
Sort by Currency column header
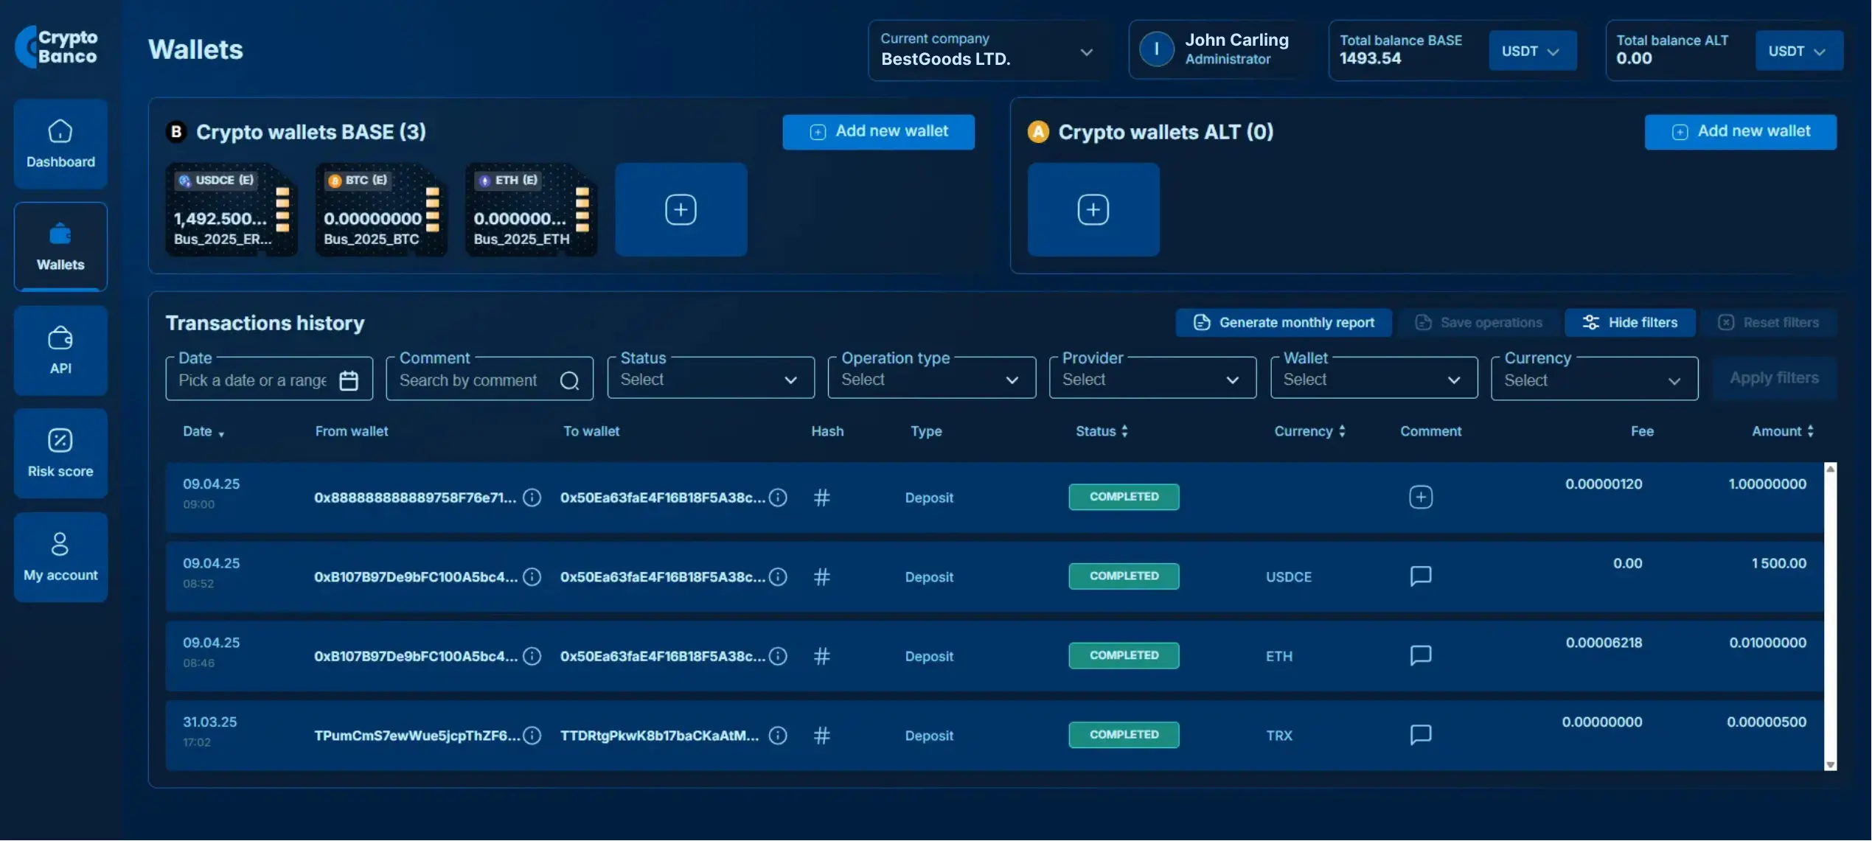click(x=1309, y=432)
